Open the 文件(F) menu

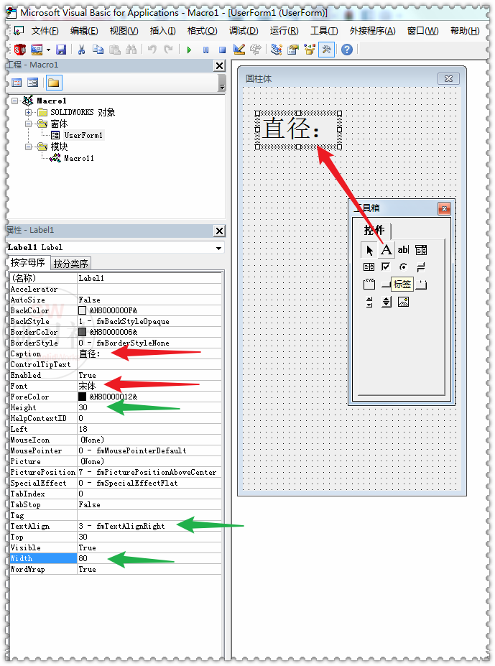[x=45, y=31]
